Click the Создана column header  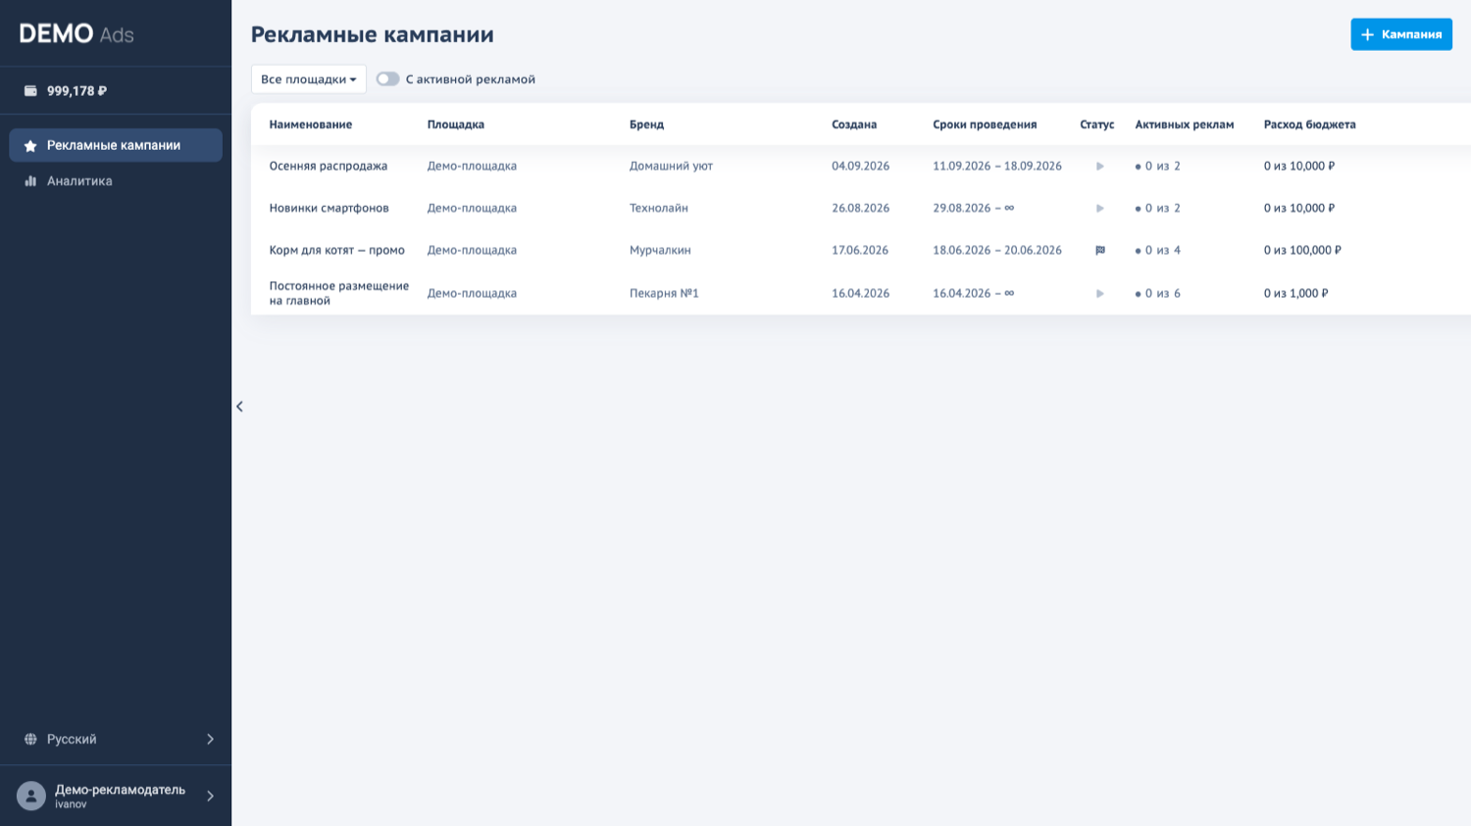pos(854,124)
